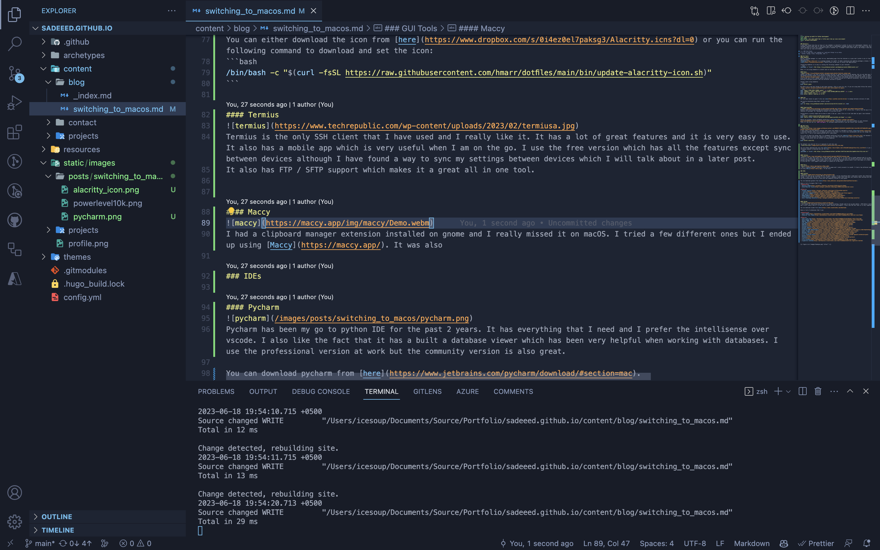
Task: Click the sync changes 0↓ 4↑ indicator
Action: coord(75,544)
